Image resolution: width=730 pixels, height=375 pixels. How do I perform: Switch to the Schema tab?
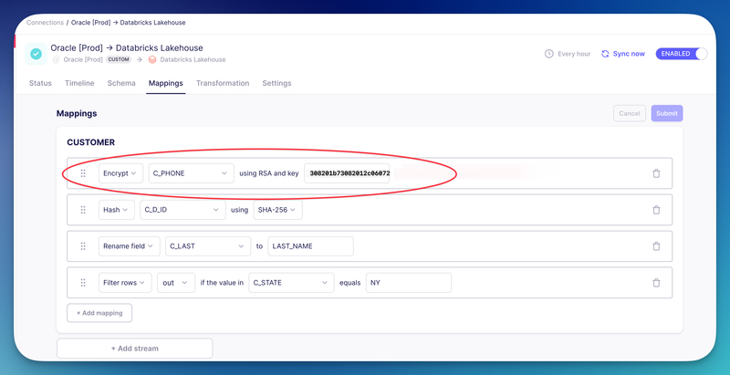(121, 83)
